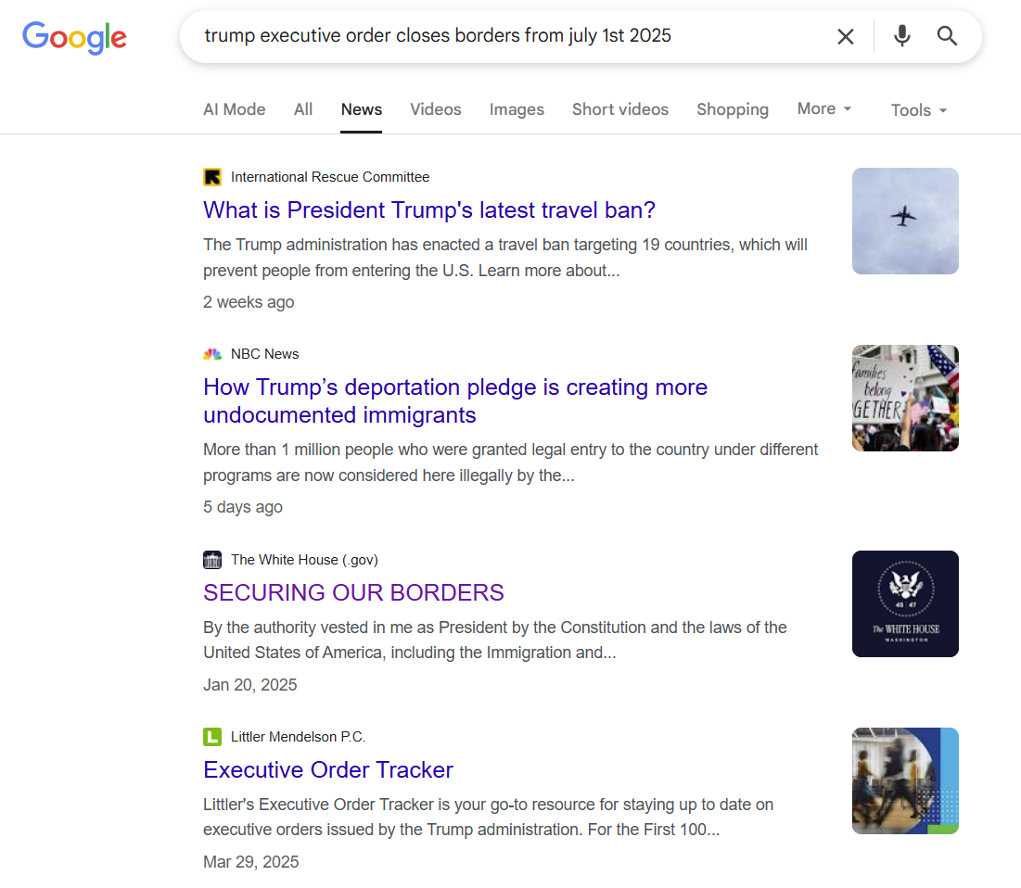The image size is (1021, 888).
Task: Clear the search query with X icon
Action: point(845,36)
